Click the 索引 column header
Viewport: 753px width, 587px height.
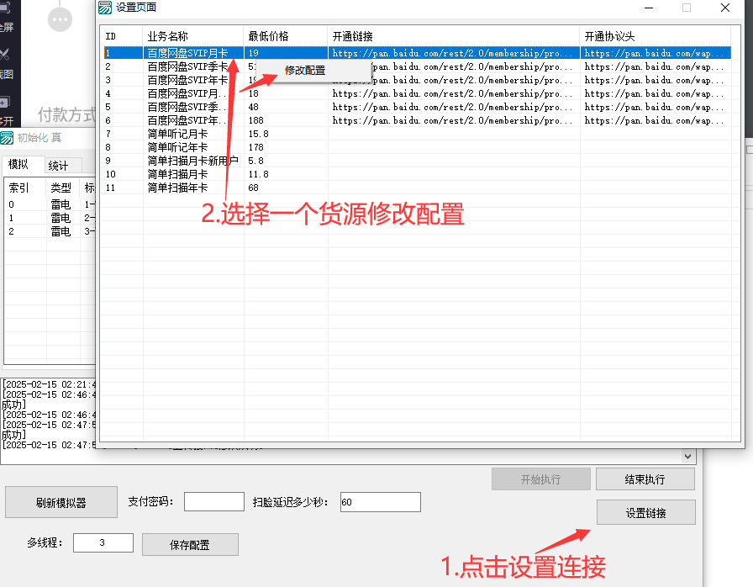(25, 188)
